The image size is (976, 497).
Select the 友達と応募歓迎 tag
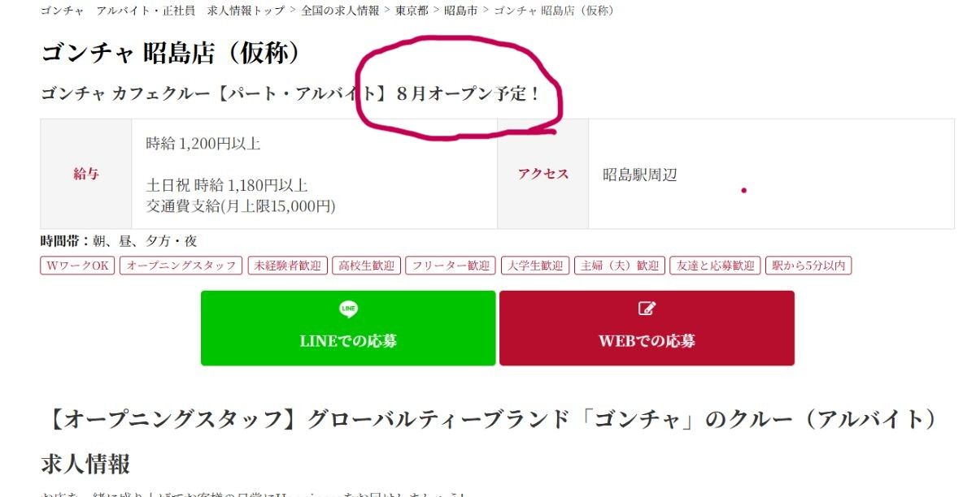tap(716, 266)
